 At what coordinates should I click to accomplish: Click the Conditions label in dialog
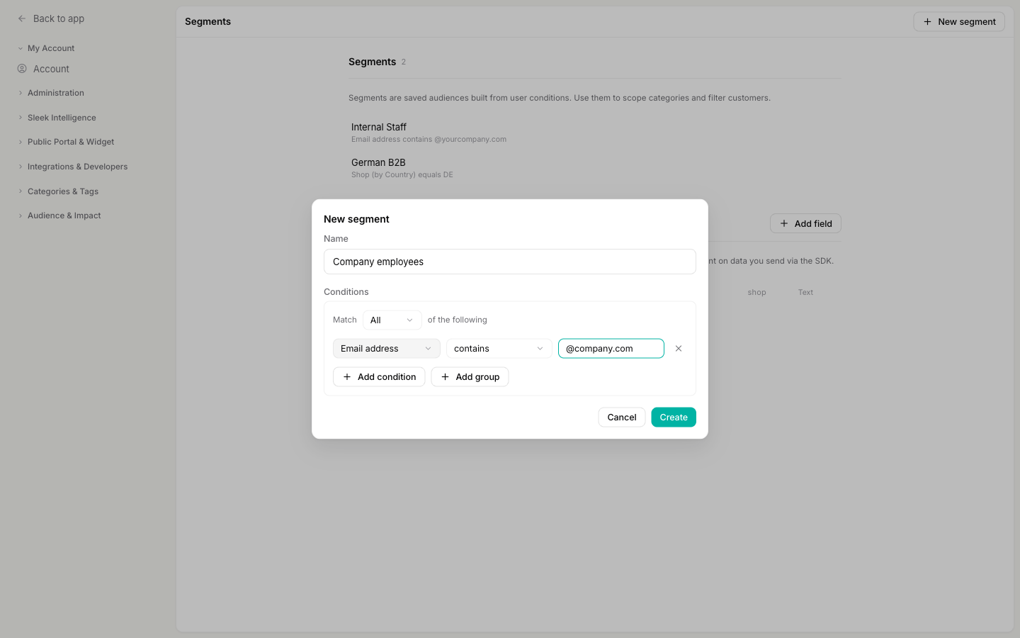346,292
